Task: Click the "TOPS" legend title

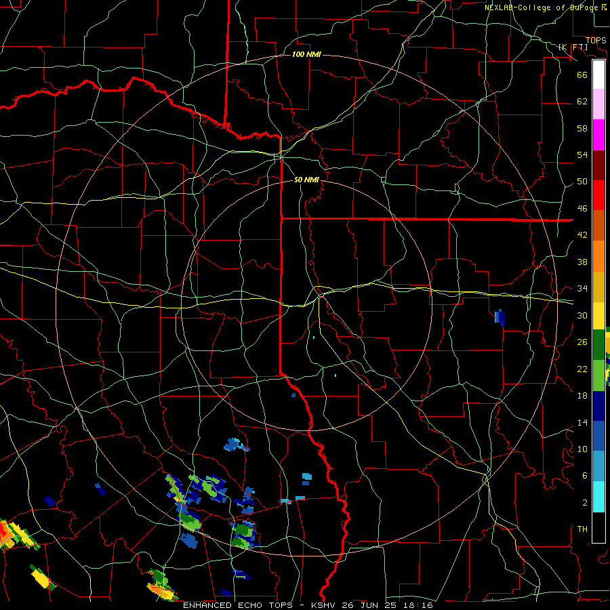Action: coord(596,41)
